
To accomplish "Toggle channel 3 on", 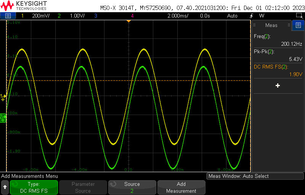I will coord(95,16).
